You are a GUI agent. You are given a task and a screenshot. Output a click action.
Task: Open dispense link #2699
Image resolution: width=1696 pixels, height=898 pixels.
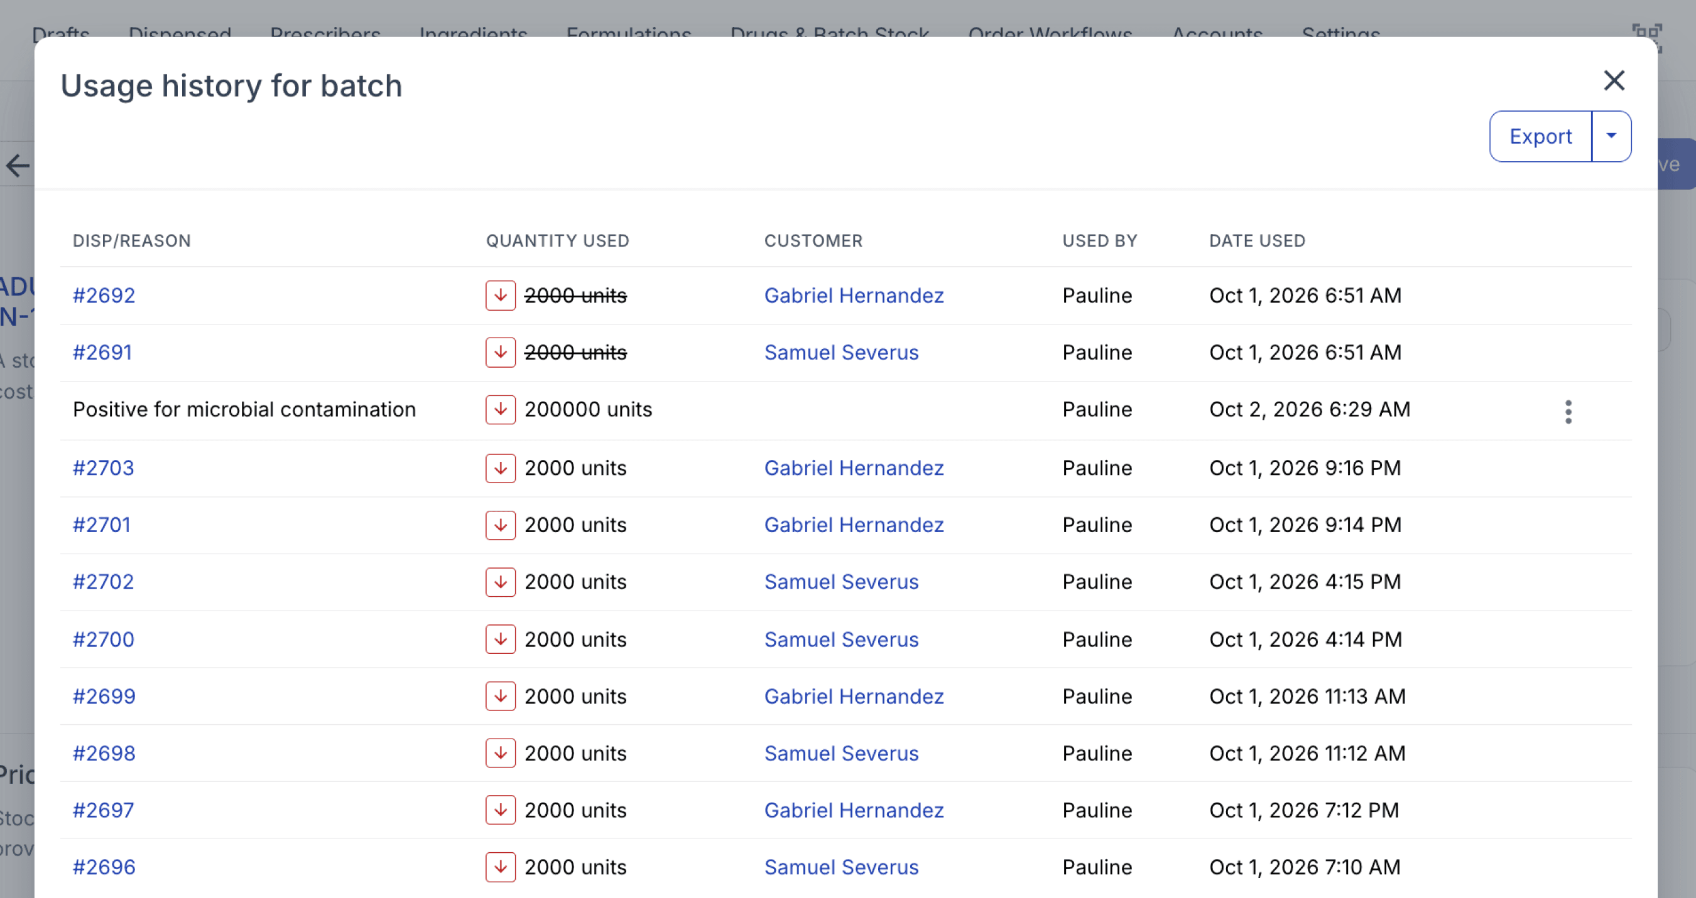[x=104, y=696]
